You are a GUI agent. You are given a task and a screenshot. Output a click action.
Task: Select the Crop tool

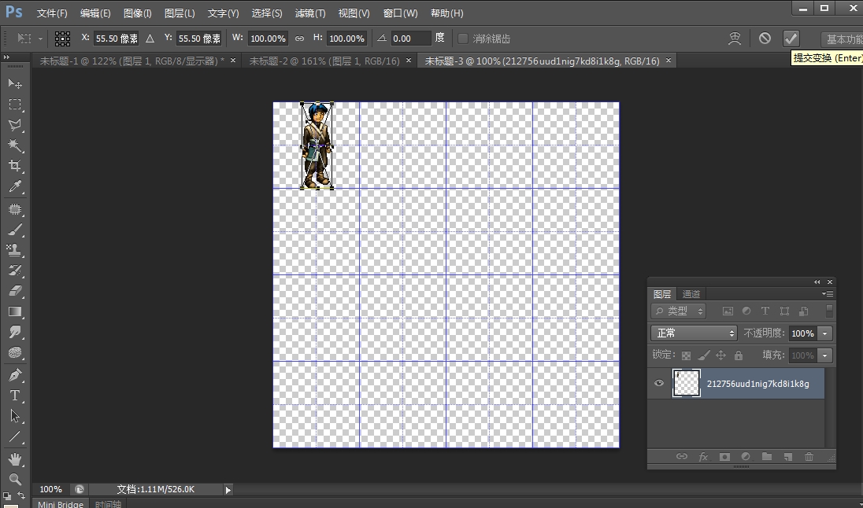tap(15, 165)
